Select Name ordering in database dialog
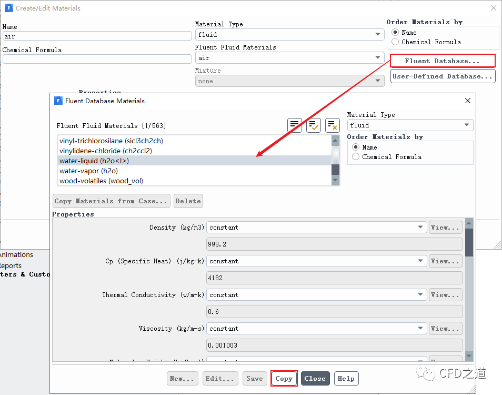502x395 pixels. (x=356, y=147)
